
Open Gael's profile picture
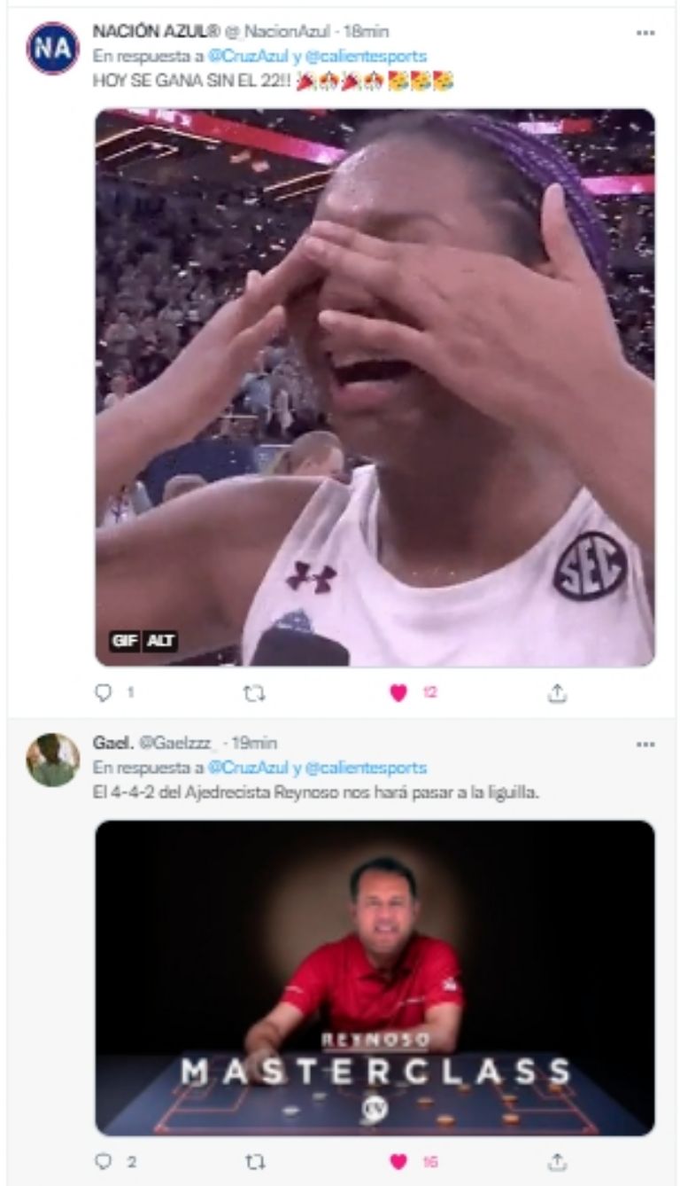(52, 761)
